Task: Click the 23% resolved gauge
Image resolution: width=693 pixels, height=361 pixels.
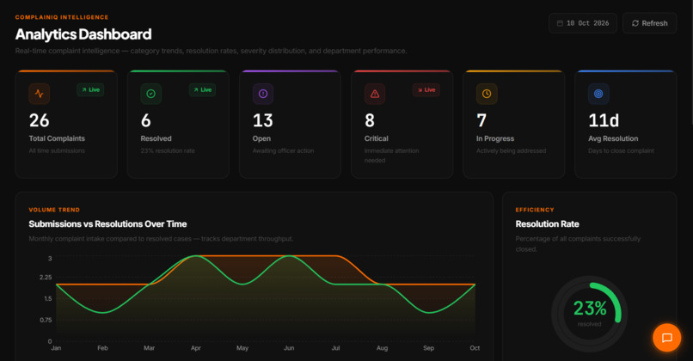Action: pos(589,313)
